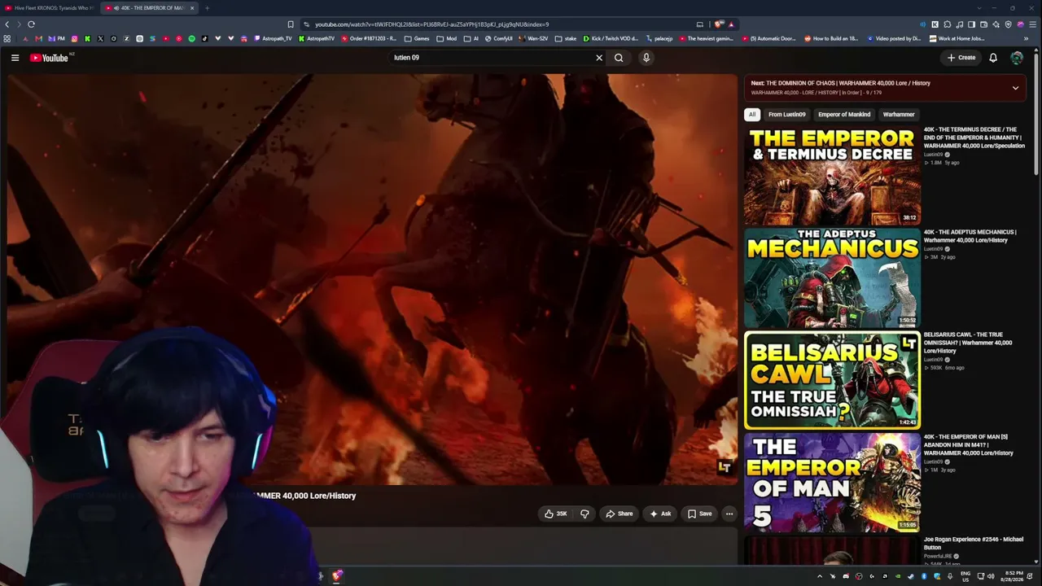Share the current video
The width and height of the screenshot is (1042, 586).
[x=620, y=514]
